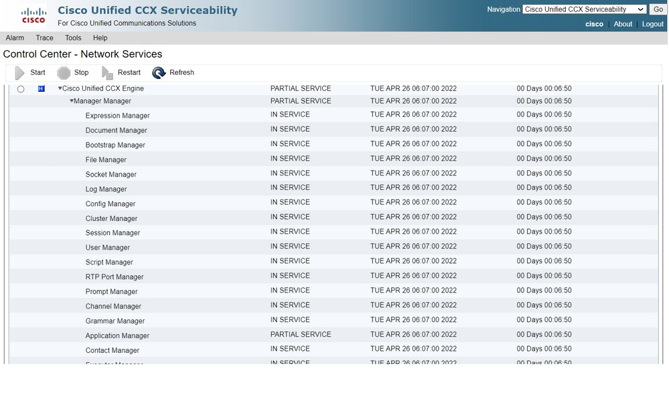Click the Document Manager row

coord(333,129)
